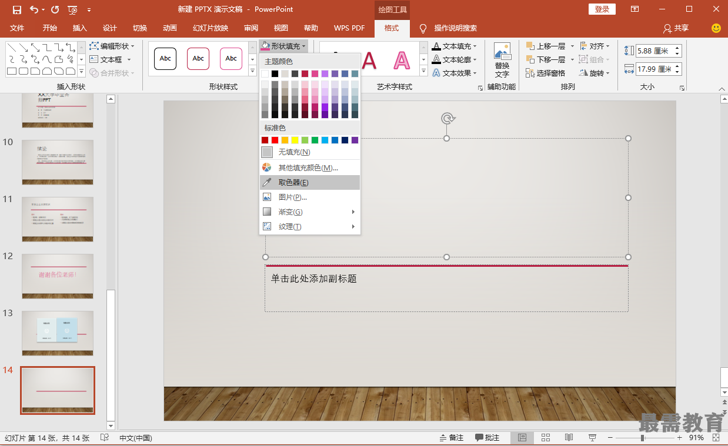This screenshot has width=728, height=446.
Task: Select the straight line shape in the shapes gallery
Action: pos(12,47)
